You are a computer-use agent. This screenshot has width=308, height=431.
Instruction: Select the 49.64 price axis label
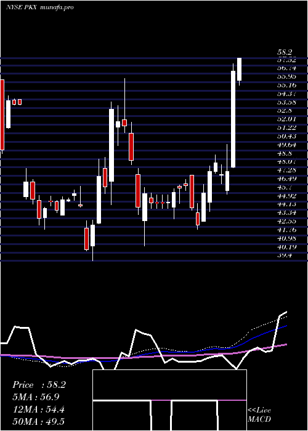pos(286,145)
